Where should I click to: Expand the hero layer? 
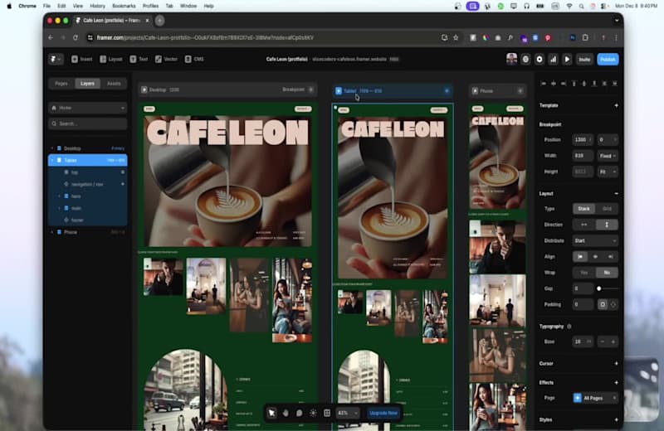tap(59, 196)
